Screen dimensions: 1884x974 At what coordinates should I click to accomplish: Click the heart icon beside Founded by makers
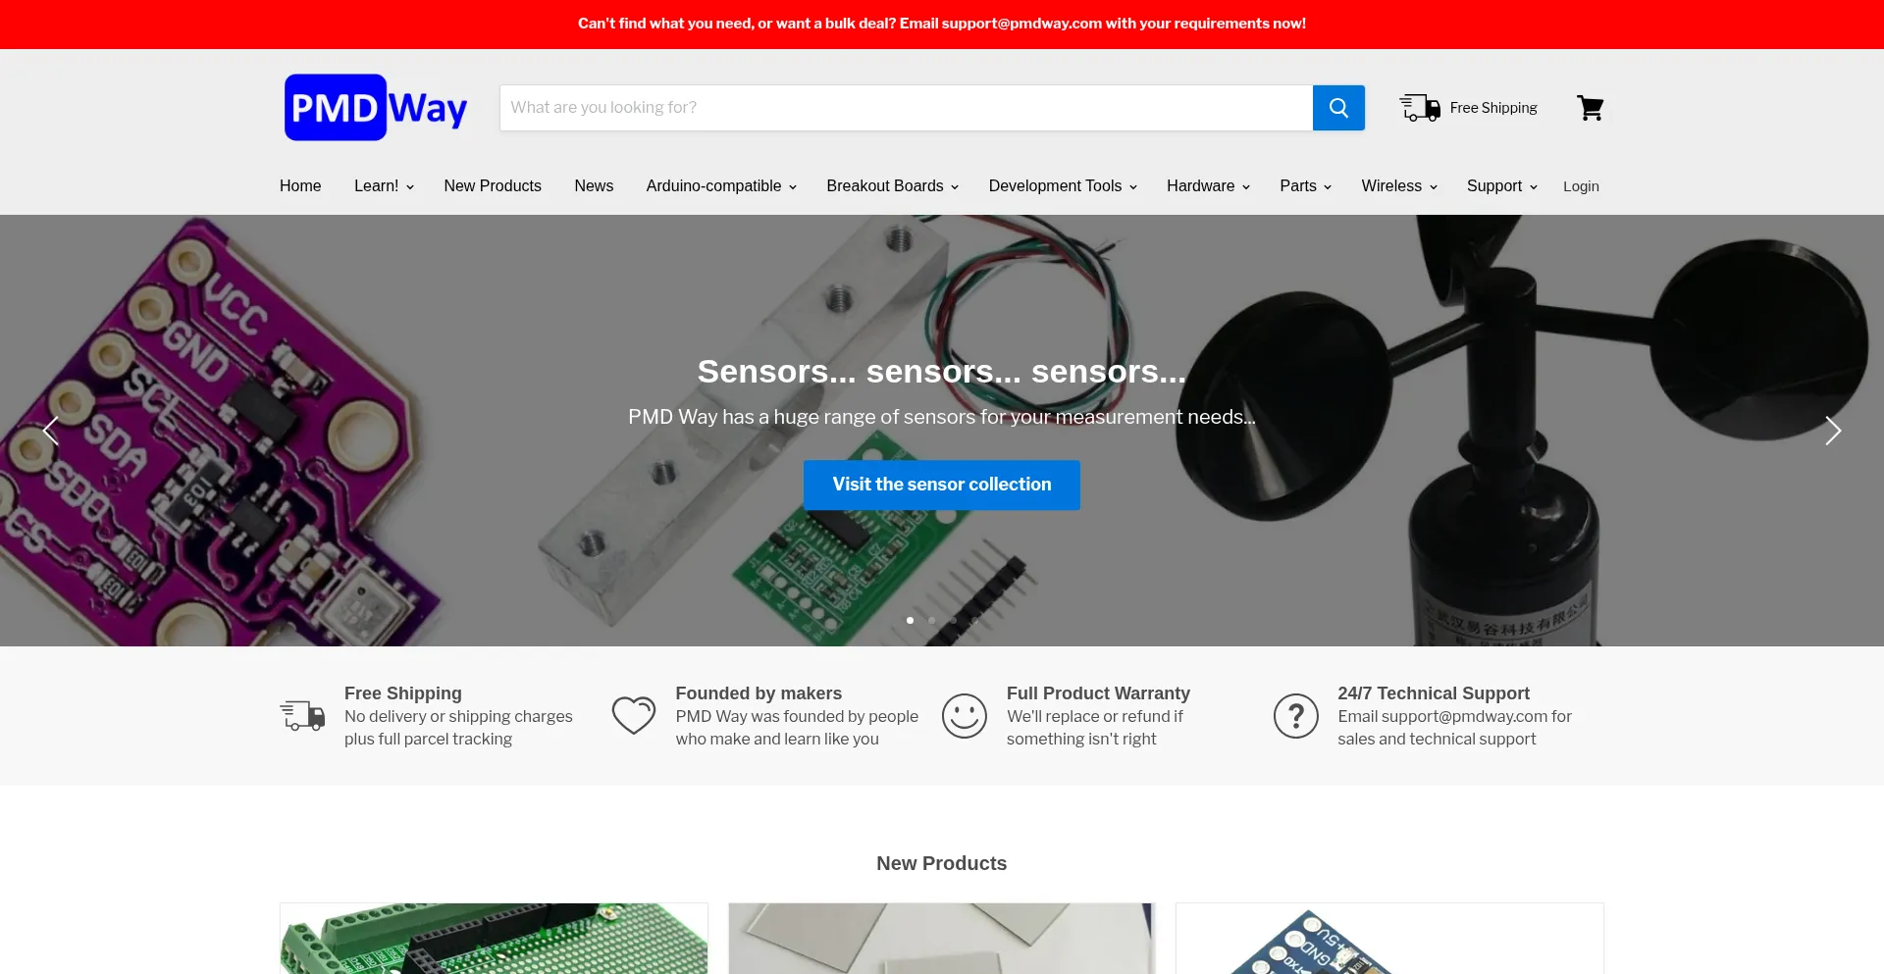634,716
